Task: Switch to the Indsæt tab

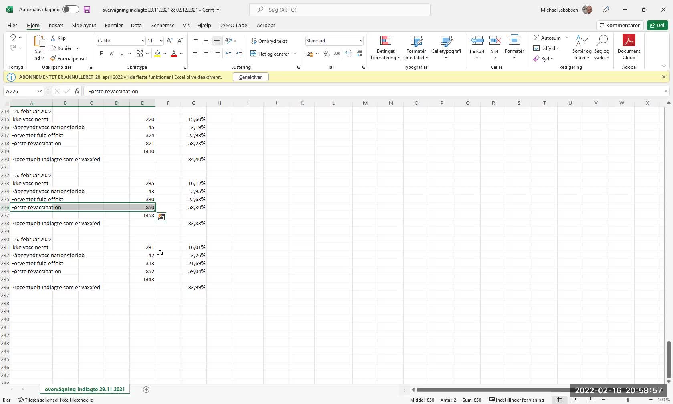Action: 55,25
